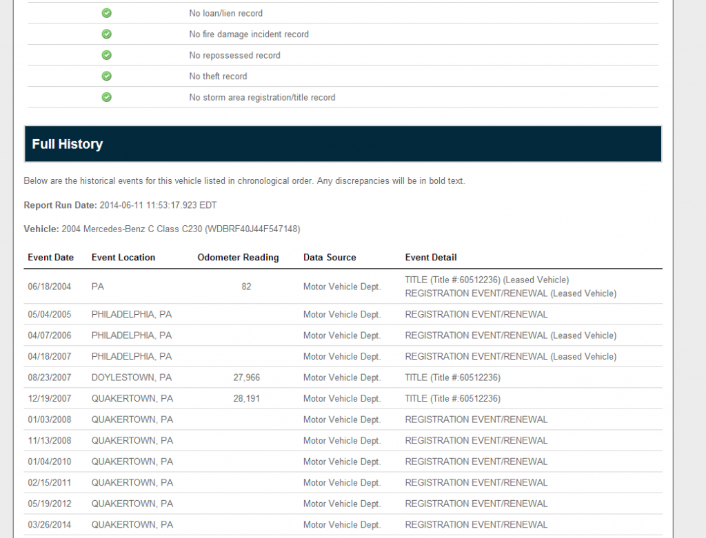Image resolution: width=706 pixels, height=538 pixels.
Task: Click TITLE detail in the 08/23/2007 row
Action: (x=452, y=377)
